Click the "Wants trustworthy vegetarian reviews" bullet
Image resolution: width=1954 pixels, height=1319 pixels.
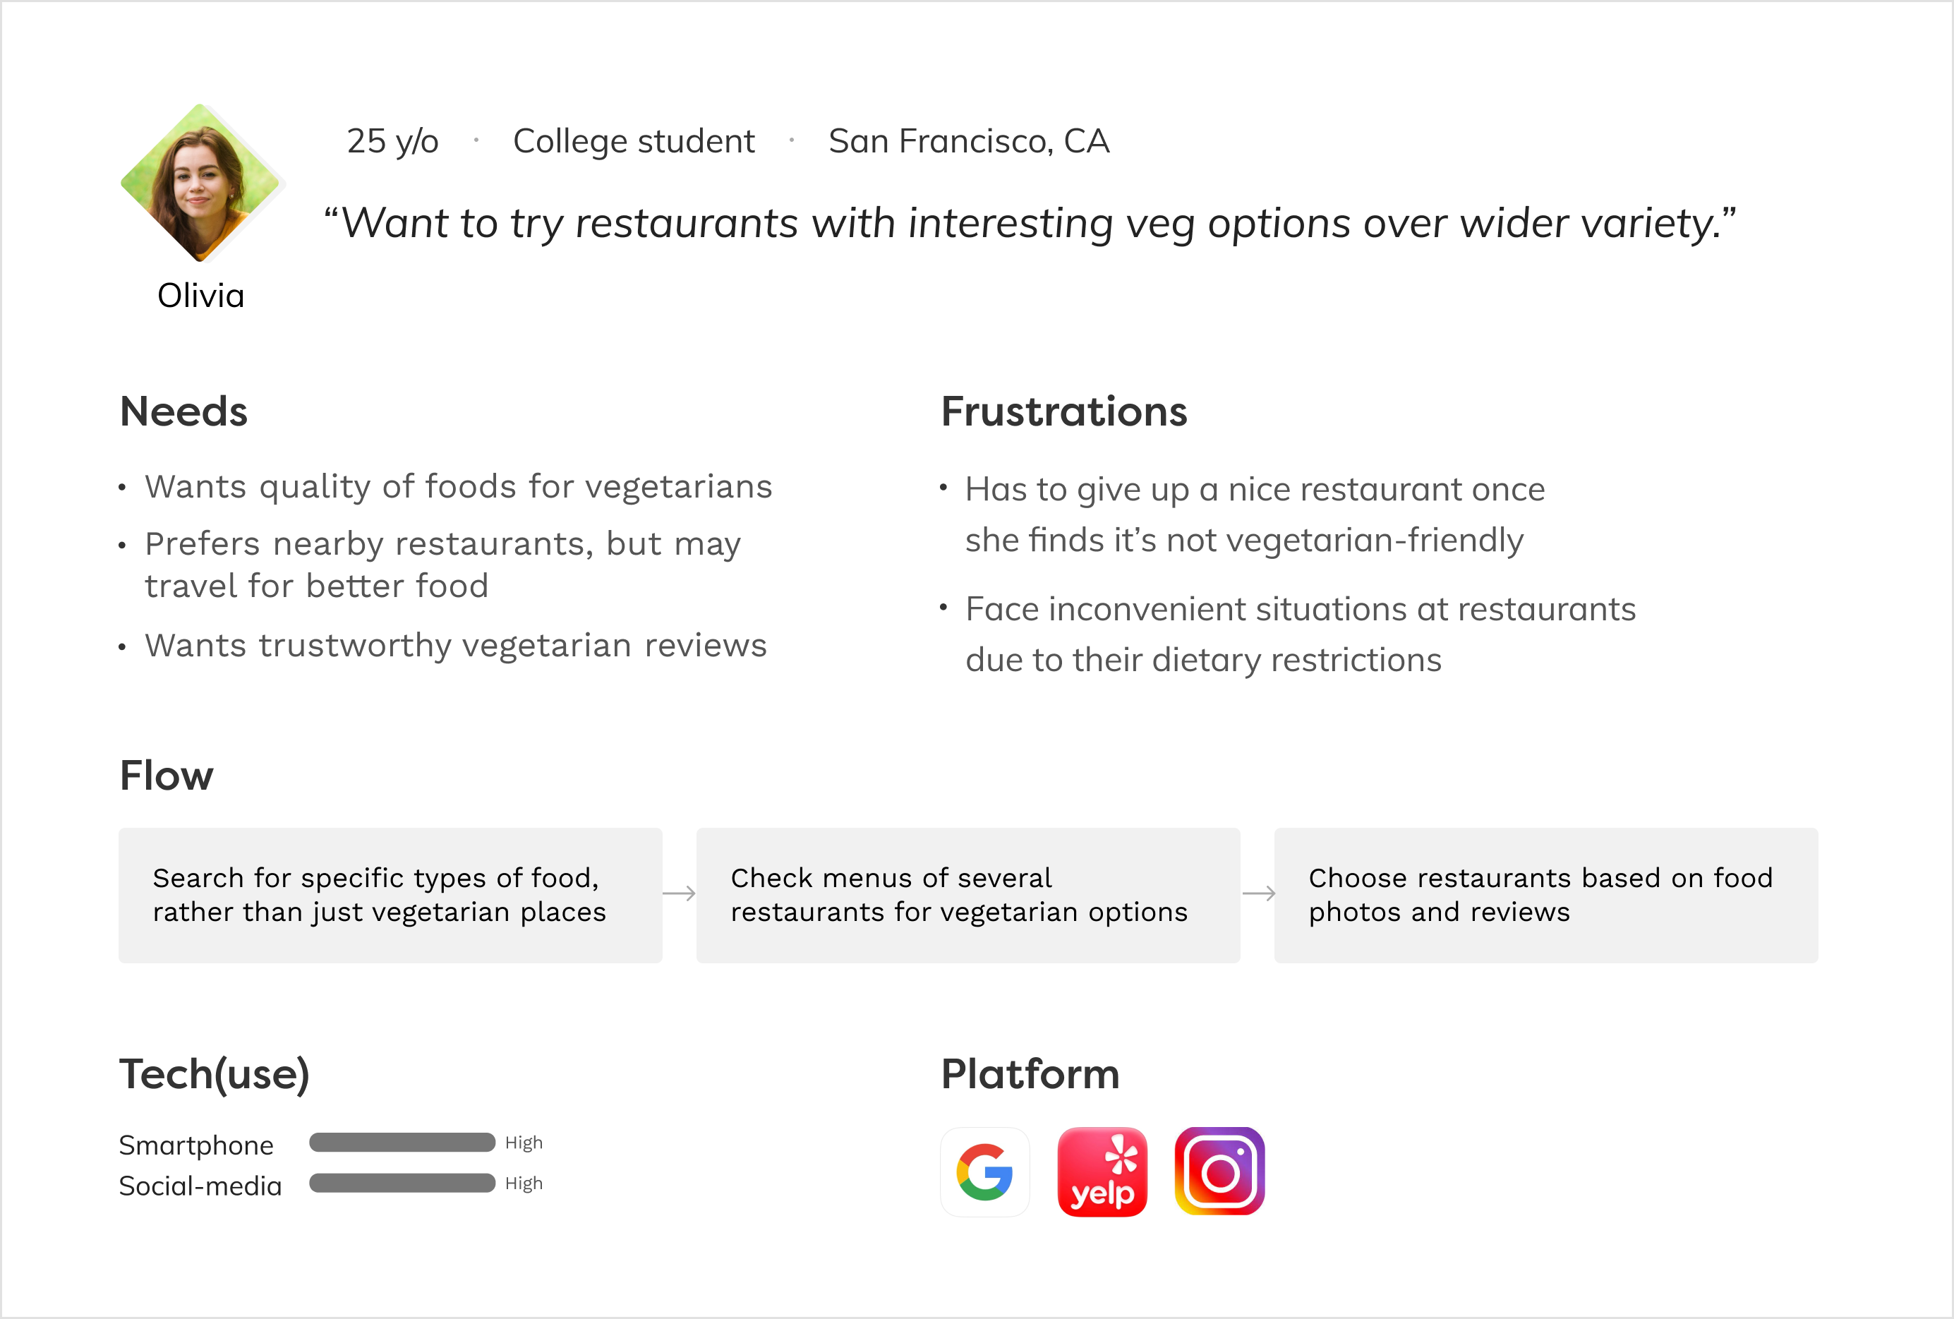click(x=456, y=646)
